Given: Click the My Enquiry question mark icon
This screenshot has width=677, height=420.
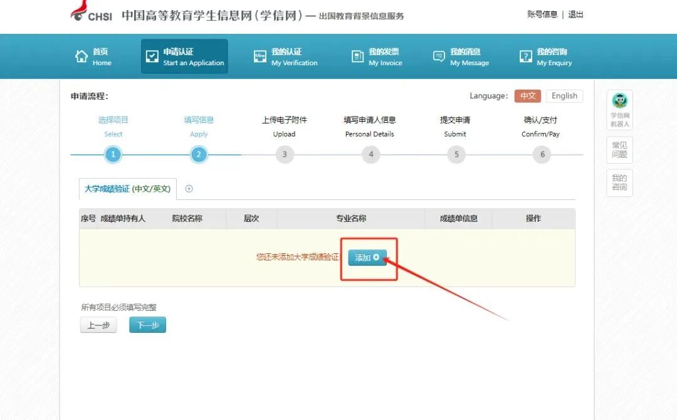Looking at the screenshot, I should [x=525, y=56].
